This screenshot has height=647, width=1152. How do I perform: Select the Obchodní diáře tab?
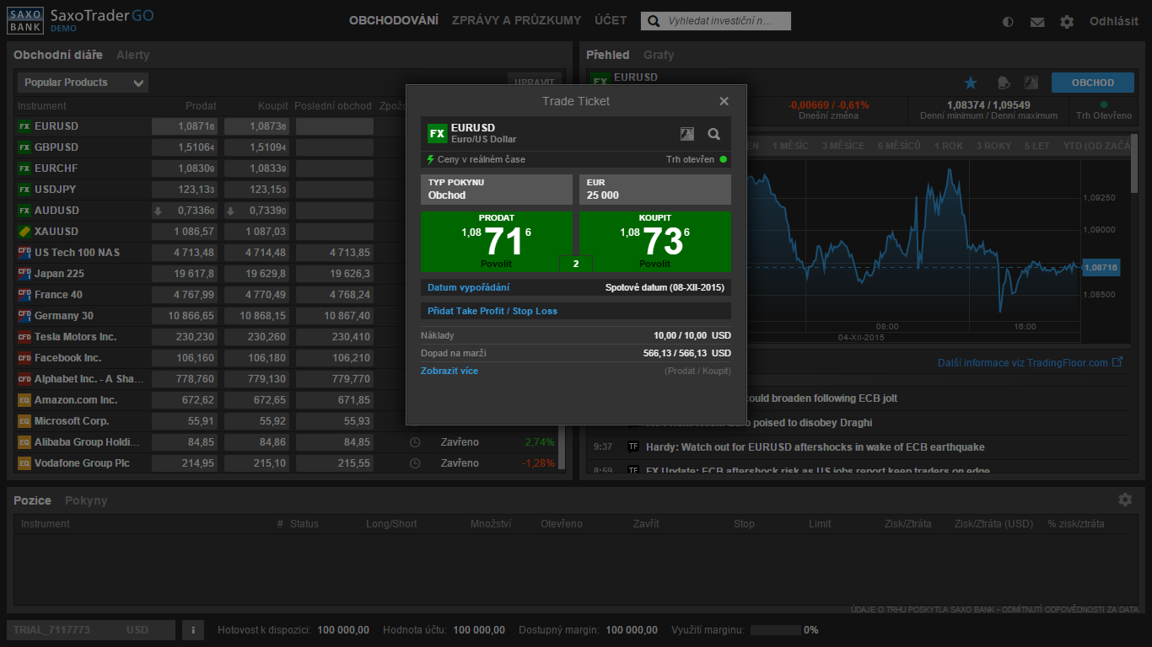tap(58, 55)
